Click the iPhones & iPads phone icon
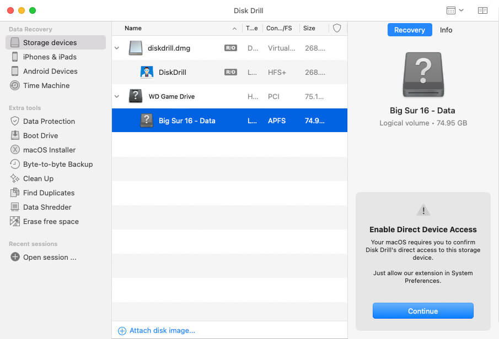The image size is (499, 339). coord(15,57)
